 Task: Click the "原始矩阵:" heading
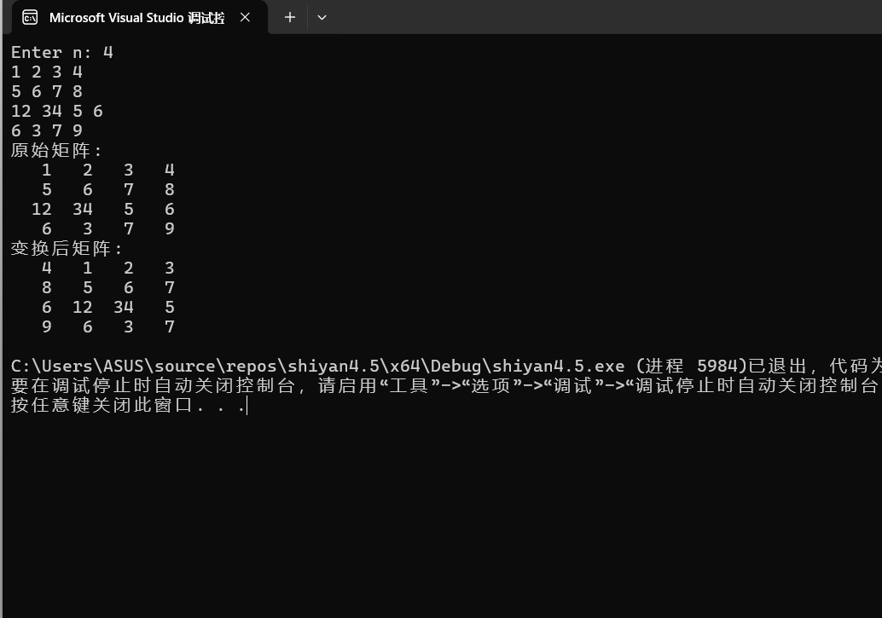pyautogui.click(x=56, y=150)
